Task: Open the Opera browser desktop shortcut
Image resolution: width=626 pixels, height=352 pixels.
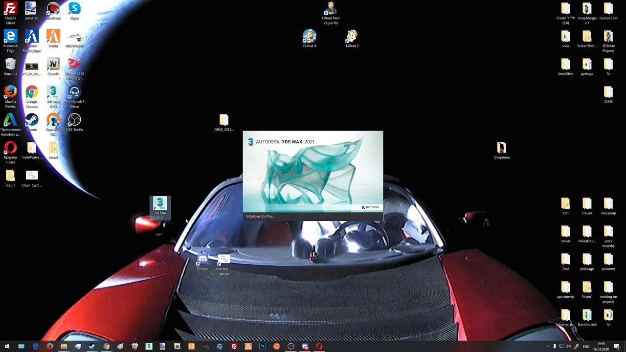Action: (10, 153)
